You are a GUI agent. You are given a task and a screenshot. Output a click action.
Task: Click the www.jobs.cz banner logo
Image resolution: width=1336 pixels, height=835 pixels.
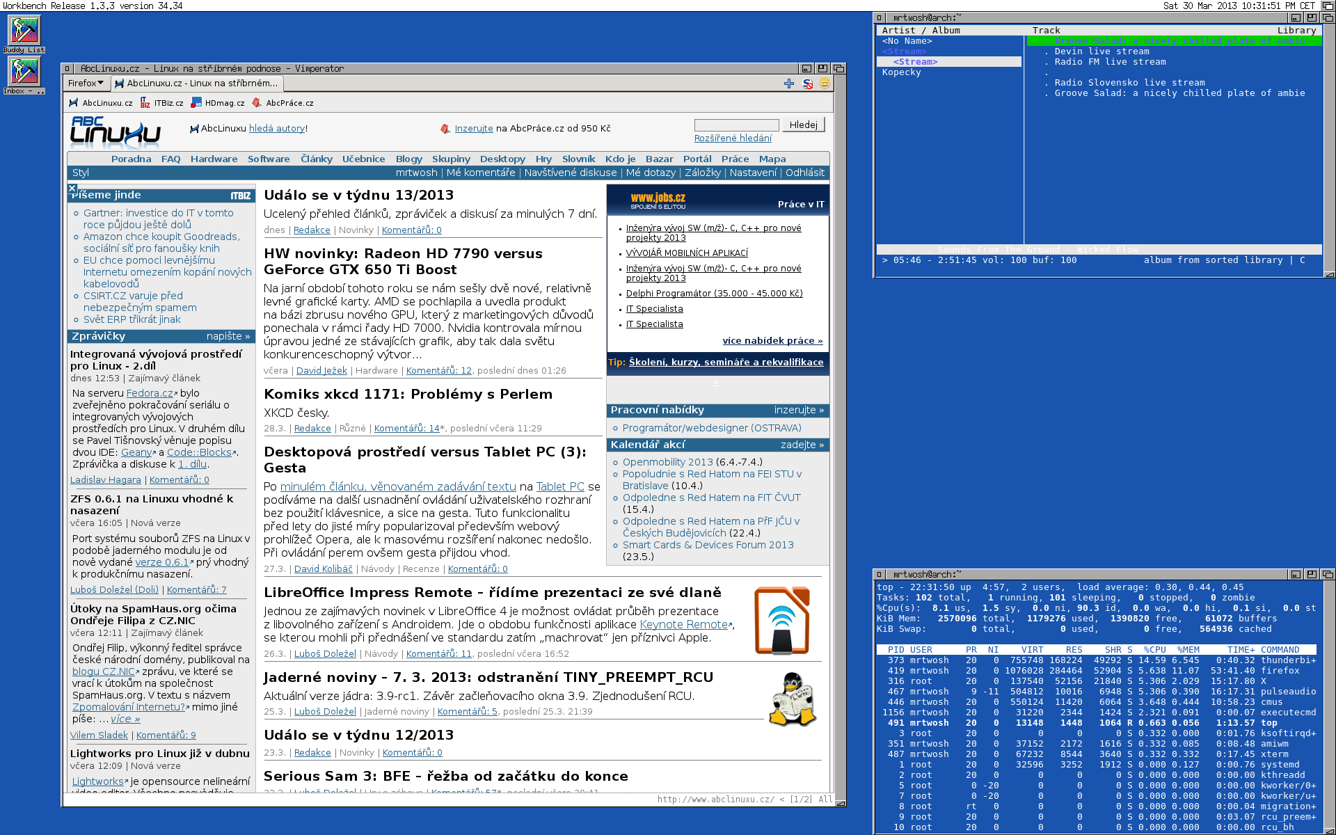(658, 201)
